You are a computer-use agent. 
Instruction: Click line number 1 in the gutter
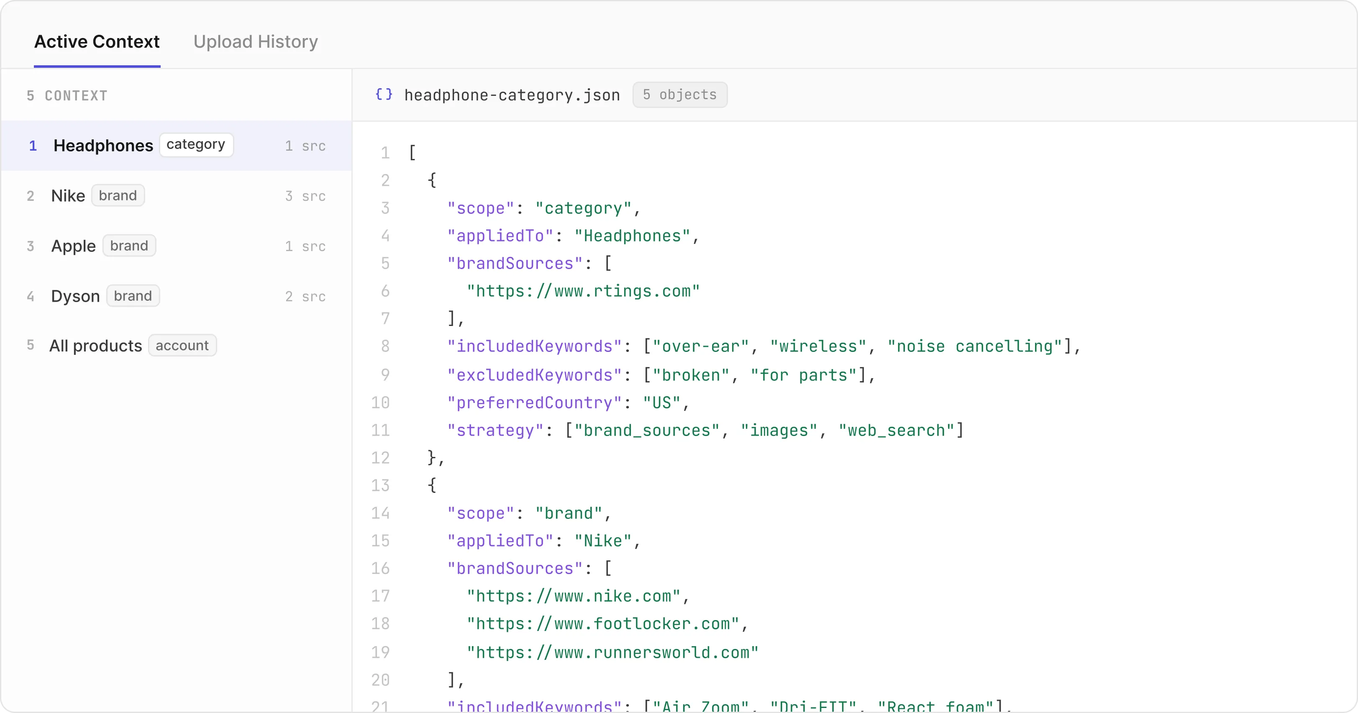pyautogui.click(x=385, y=153)
